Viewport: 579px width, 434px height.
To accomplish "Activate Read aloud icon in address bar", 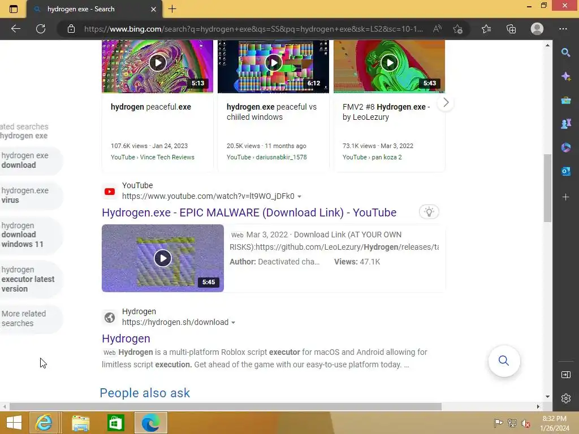I will tap(437, 29).
